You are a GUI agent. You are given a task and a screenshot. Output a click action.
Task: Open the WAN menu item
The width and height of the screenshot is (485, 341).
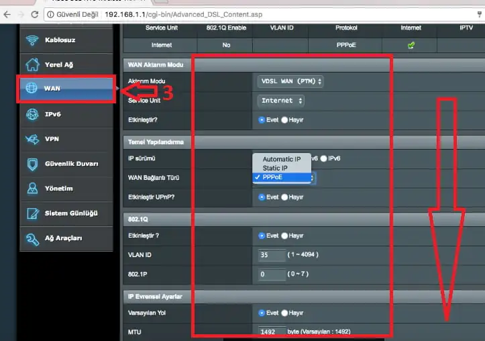66,89
